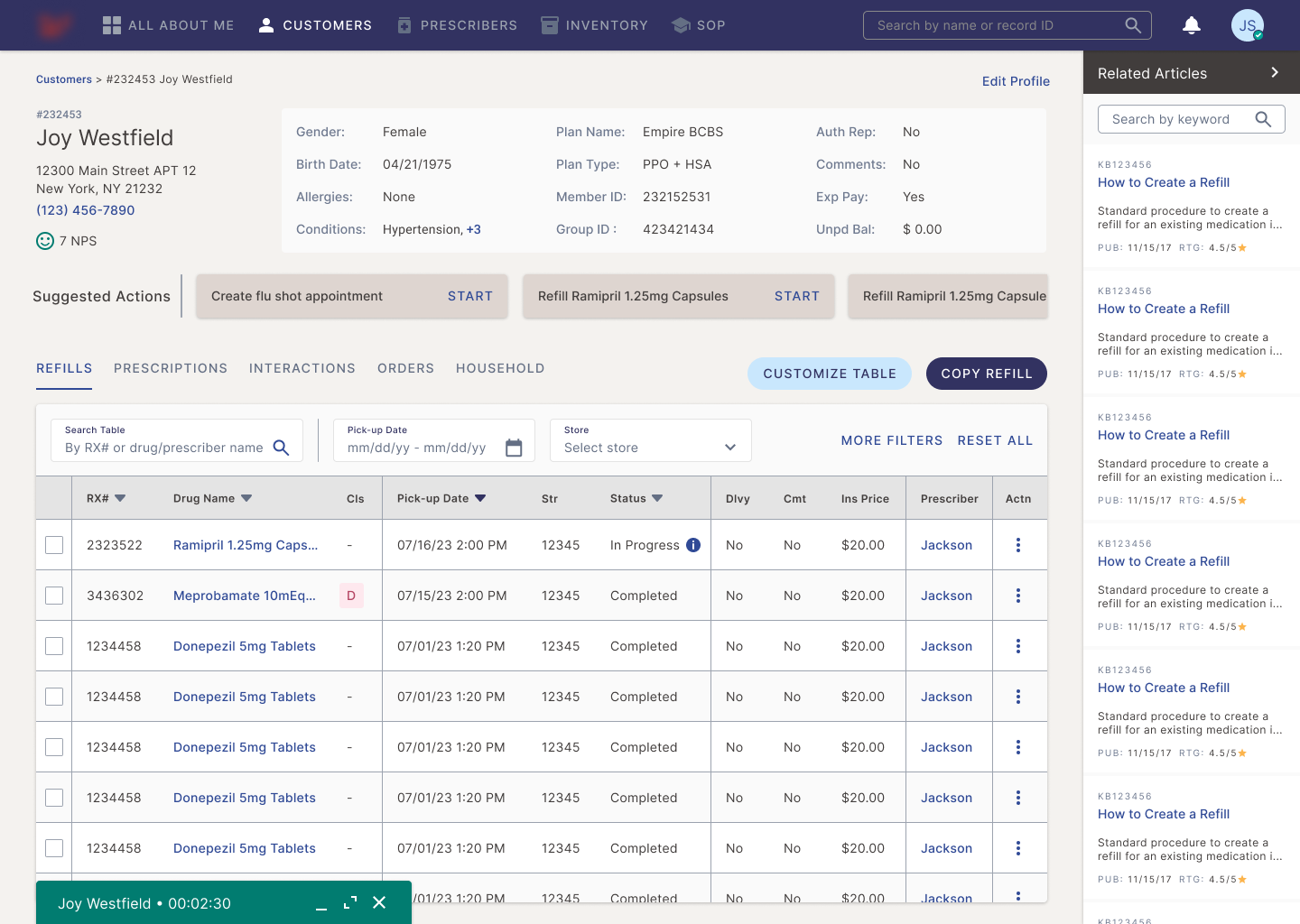Select checkbox for Meprobamate 10mEq row
The image size is (1300, 924).
tap(54, 596)
